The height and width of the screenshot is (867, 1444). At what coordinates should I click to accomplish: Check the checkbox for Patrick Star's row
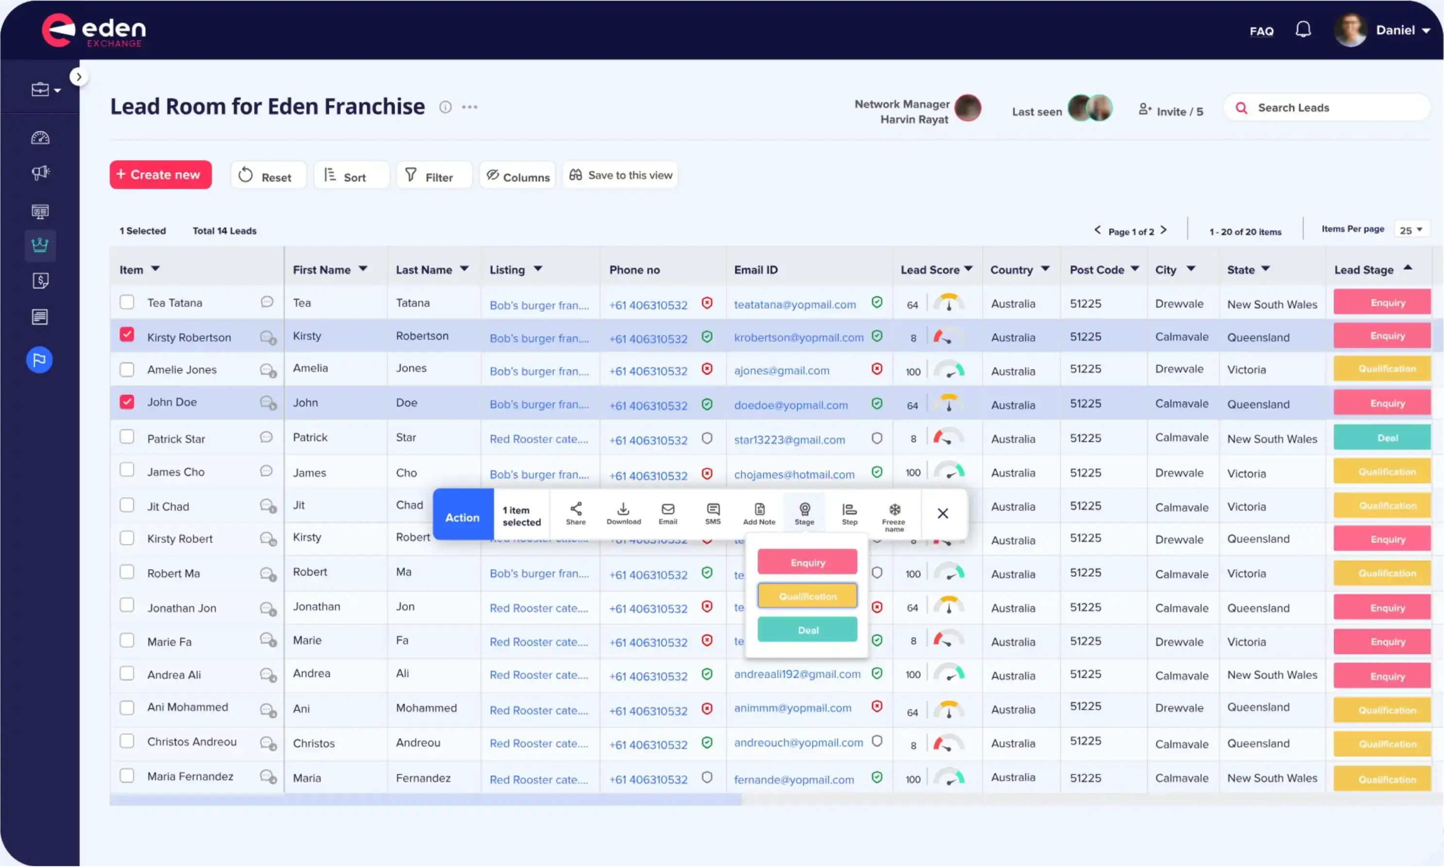click(x=127, y=437)
